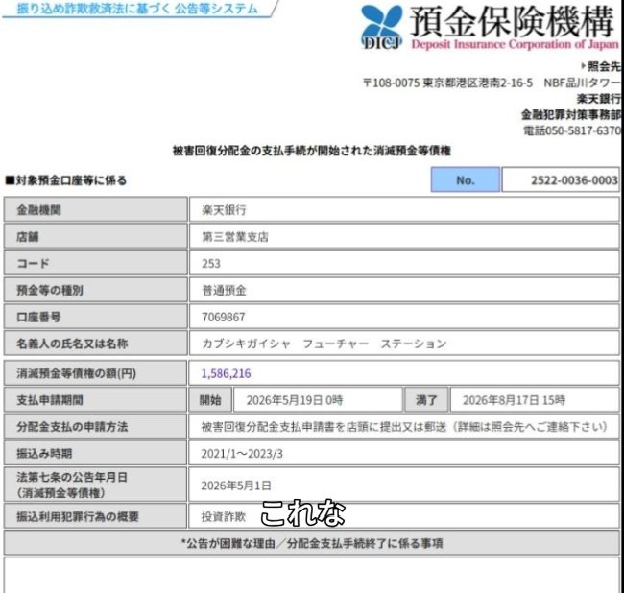Screen dimensions: 624x593
Task: Click the 口座番号 row label
Action: 95,317
